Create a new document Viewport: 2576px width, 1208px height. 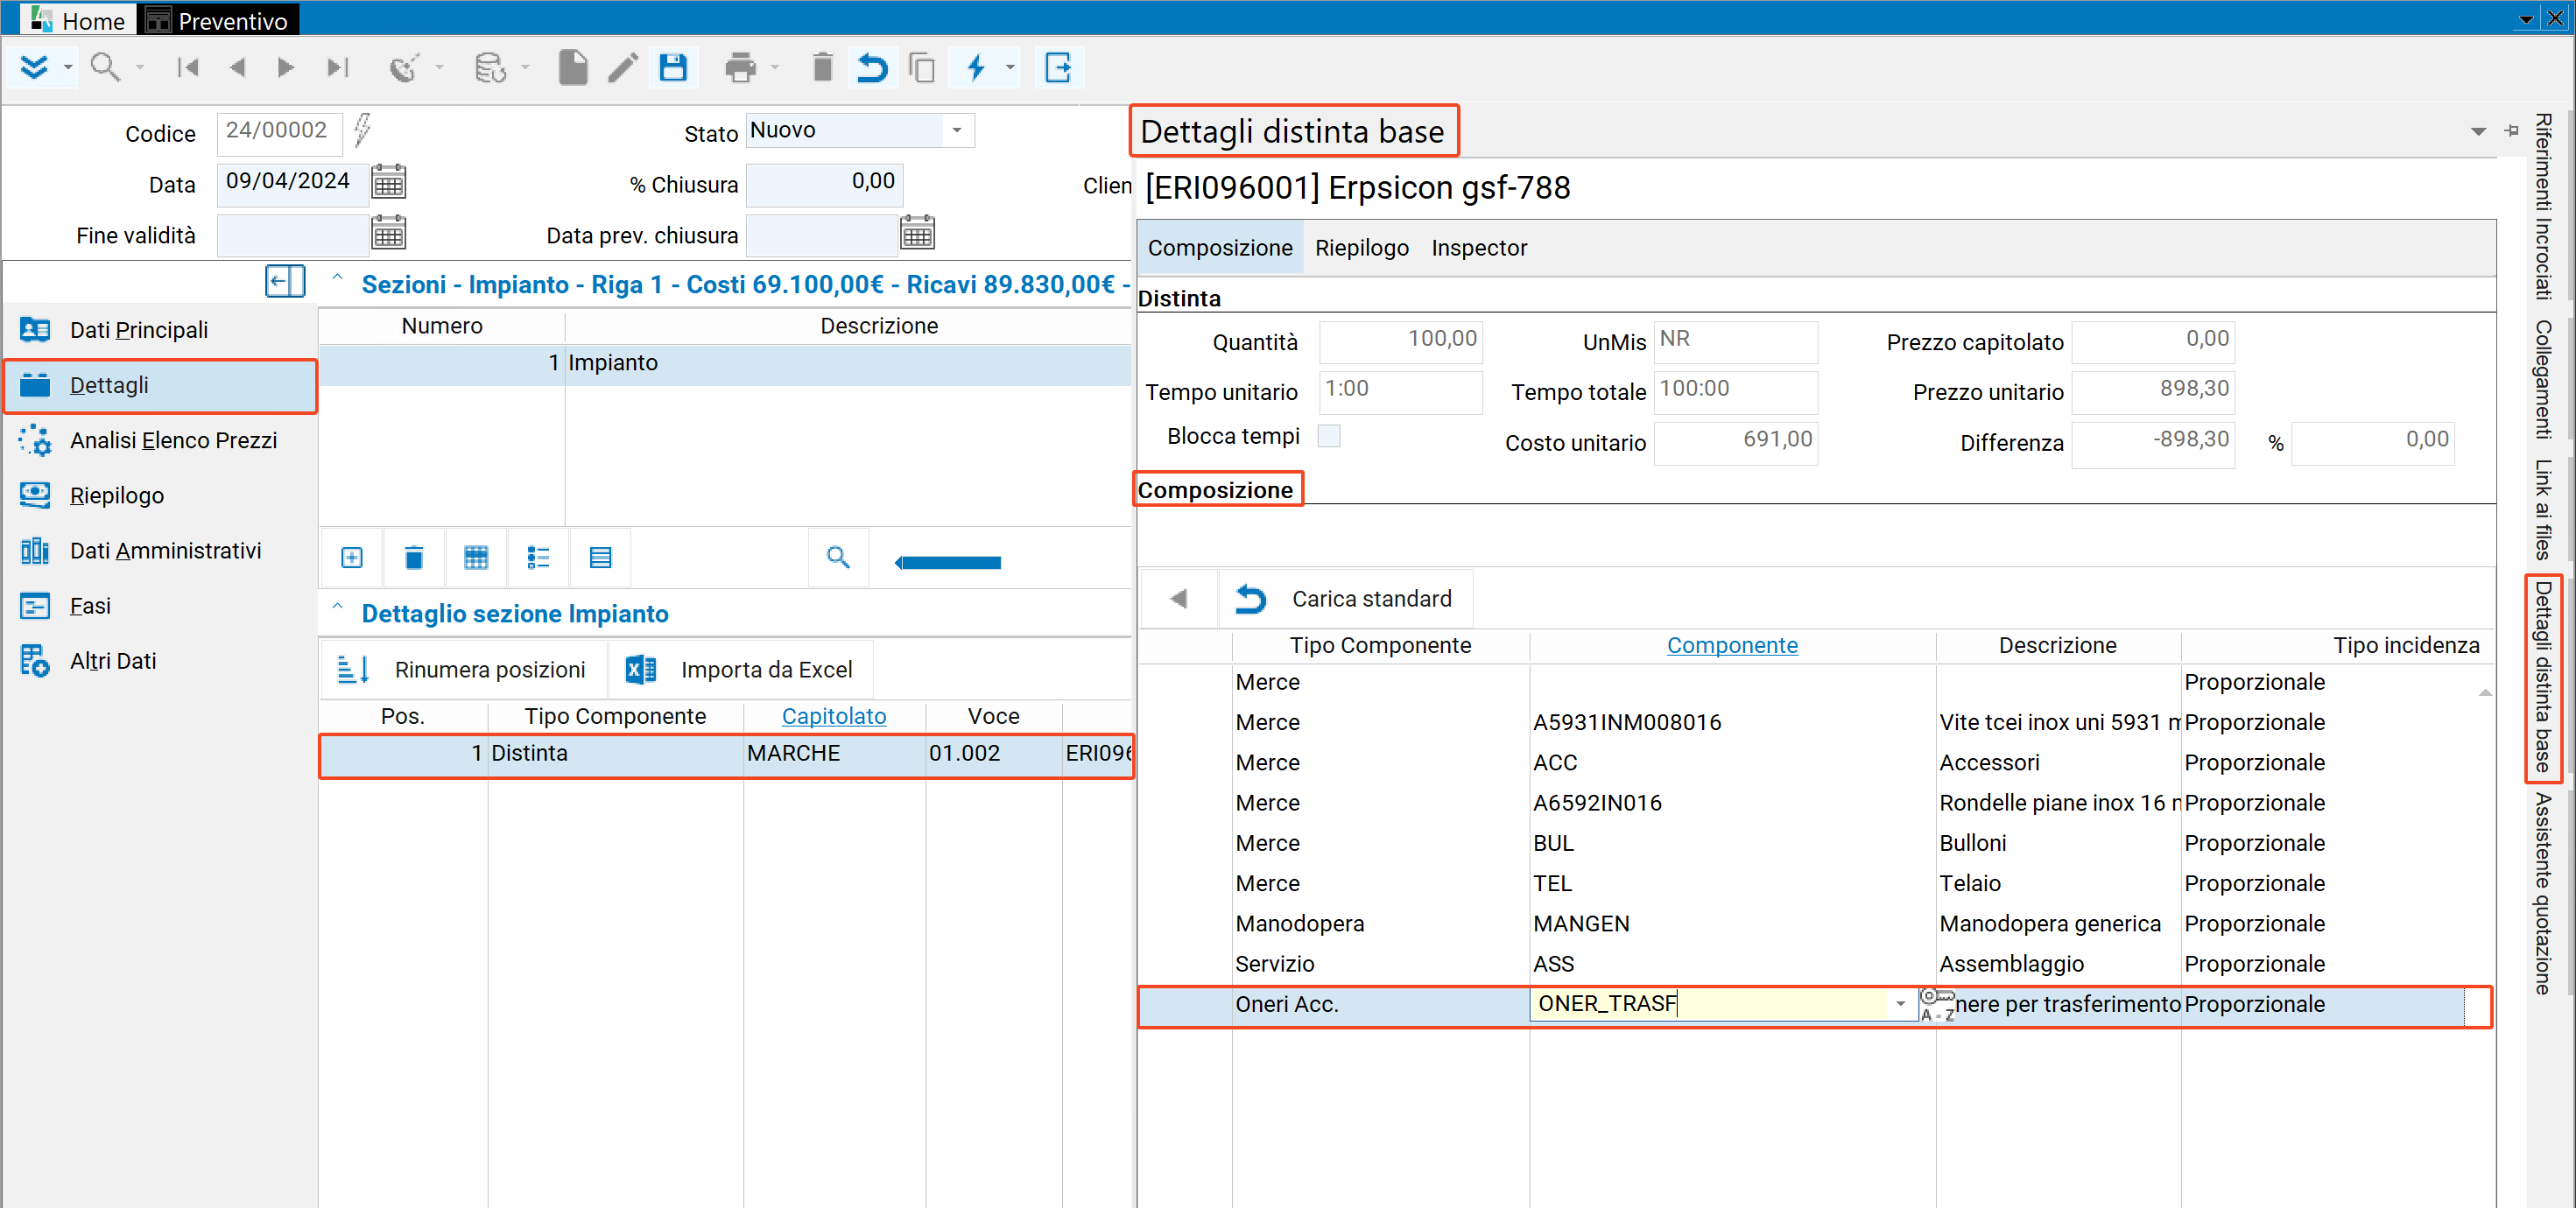pyautogui.click(x=573, y=68)
